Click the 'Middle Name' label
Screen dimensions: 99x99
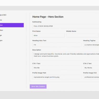tap(71, 31)
